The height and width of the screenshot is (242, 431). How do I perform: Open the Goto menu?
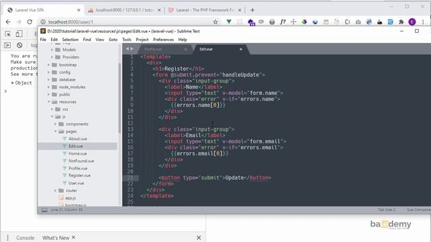(x=113, y=40)
